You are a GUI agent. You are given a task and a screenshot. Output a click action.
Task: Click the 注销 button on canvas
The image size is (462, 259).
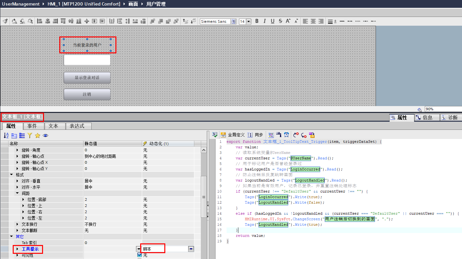[x=87, y=94]
